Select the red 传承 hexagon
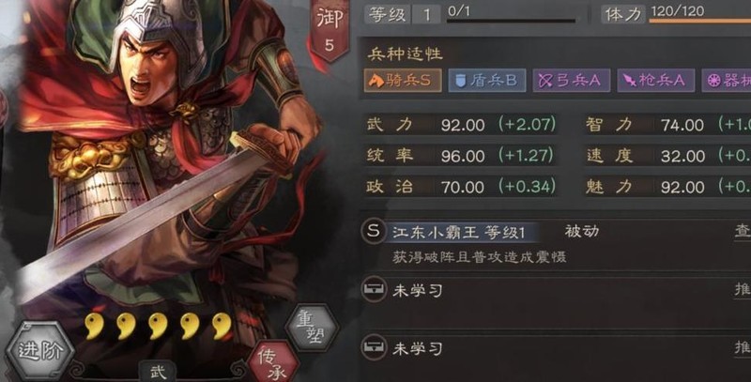This screenshot has height=382, width=751. 274,363
